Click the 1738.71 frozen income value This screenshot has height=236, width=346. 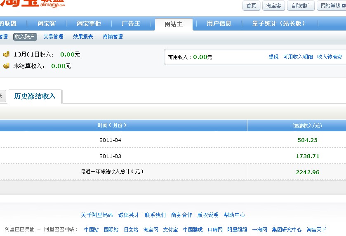pyautogui.click(x=308, y=156)
